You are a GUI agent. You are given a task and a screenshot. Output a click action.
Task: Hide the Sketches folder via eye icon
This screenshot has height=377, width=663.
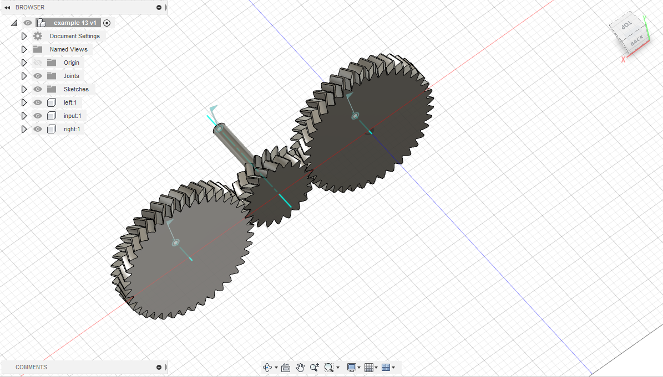pyautogui.click(x=38, y=89)
